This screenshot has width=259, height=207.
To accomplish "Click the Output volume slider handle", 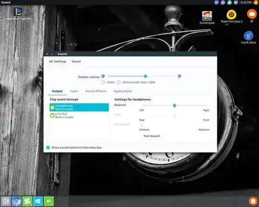I will click(145, 76).
